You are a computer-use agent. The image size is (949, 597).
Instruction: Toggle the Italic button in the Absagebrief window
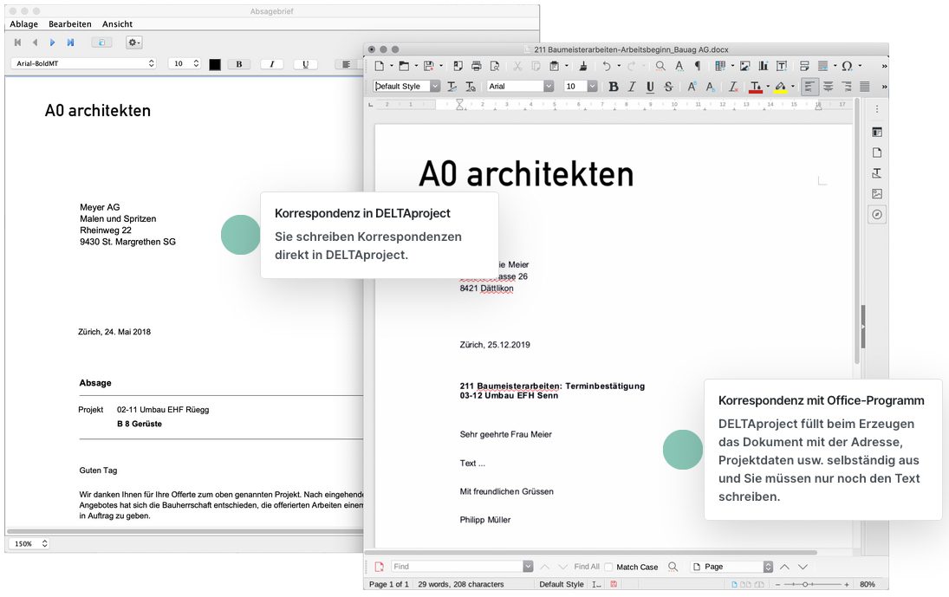coord(272,64)
